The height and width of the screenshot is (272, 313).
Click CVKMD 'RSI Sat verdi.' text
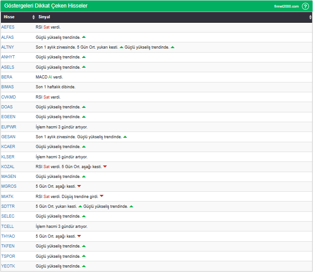point(48,97)
